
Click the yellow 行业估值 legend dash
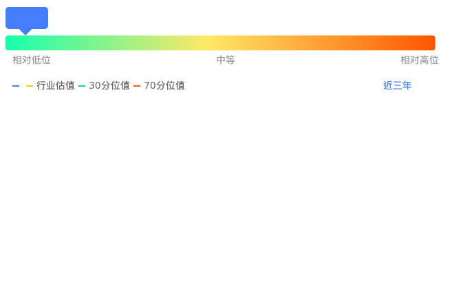coord(30,86)
